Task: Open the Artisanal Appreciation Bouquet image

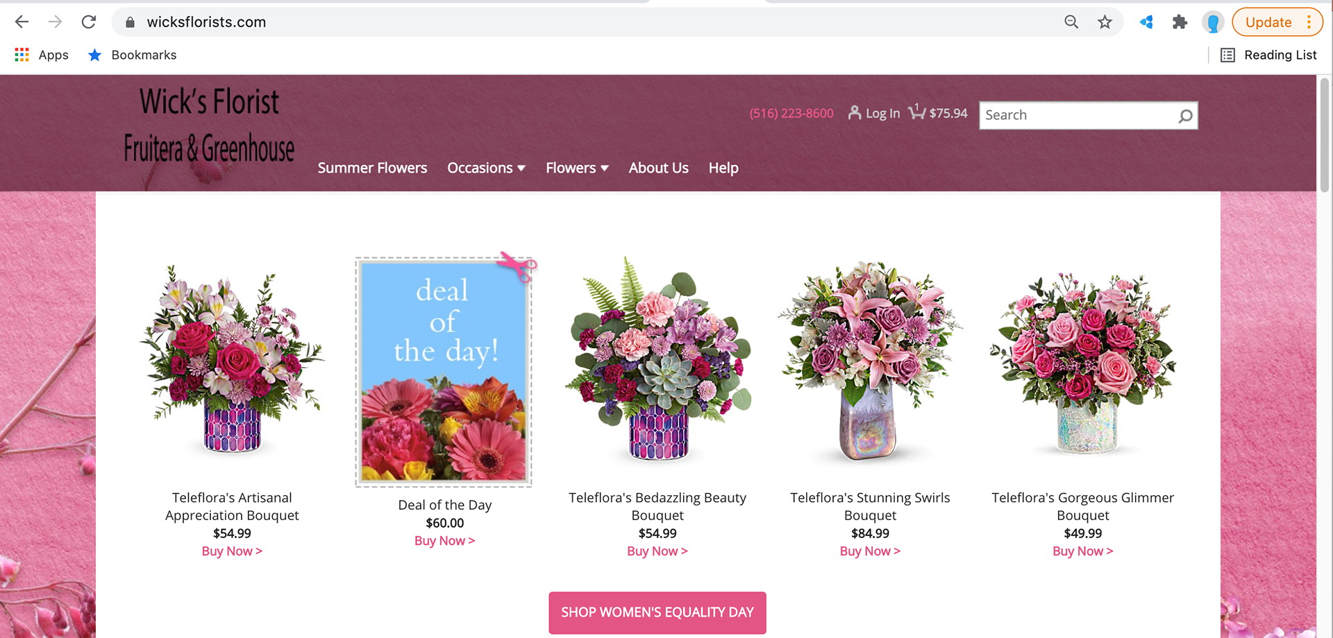Action: (232, 359)
